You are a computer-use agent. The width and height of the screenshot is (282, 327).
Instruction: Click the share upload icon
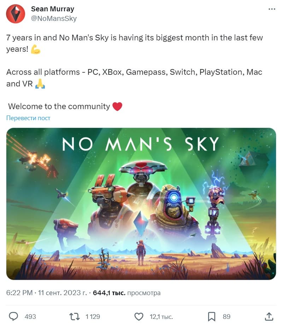(x=269, y=316)
